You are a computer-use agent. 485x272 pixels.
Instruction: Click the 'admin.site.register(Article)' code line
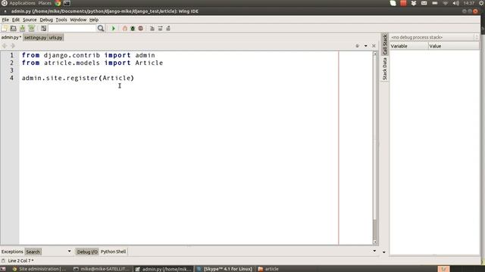point(78,78)
